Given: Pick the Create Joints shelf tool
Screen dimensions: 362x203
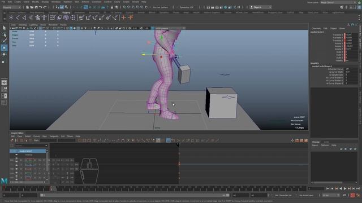Looking at the screenshot, I should (x=18, y=17).
